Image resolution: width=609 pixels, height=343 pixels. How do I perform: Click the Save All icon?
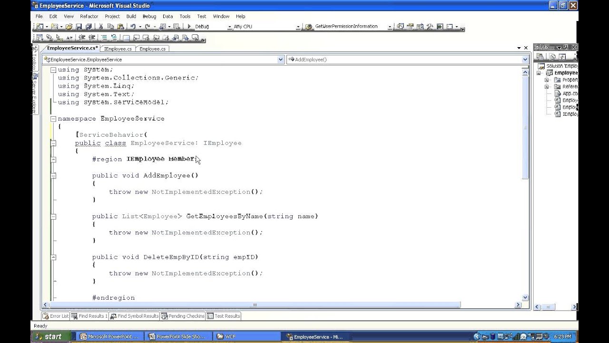(x=88, y=27)
